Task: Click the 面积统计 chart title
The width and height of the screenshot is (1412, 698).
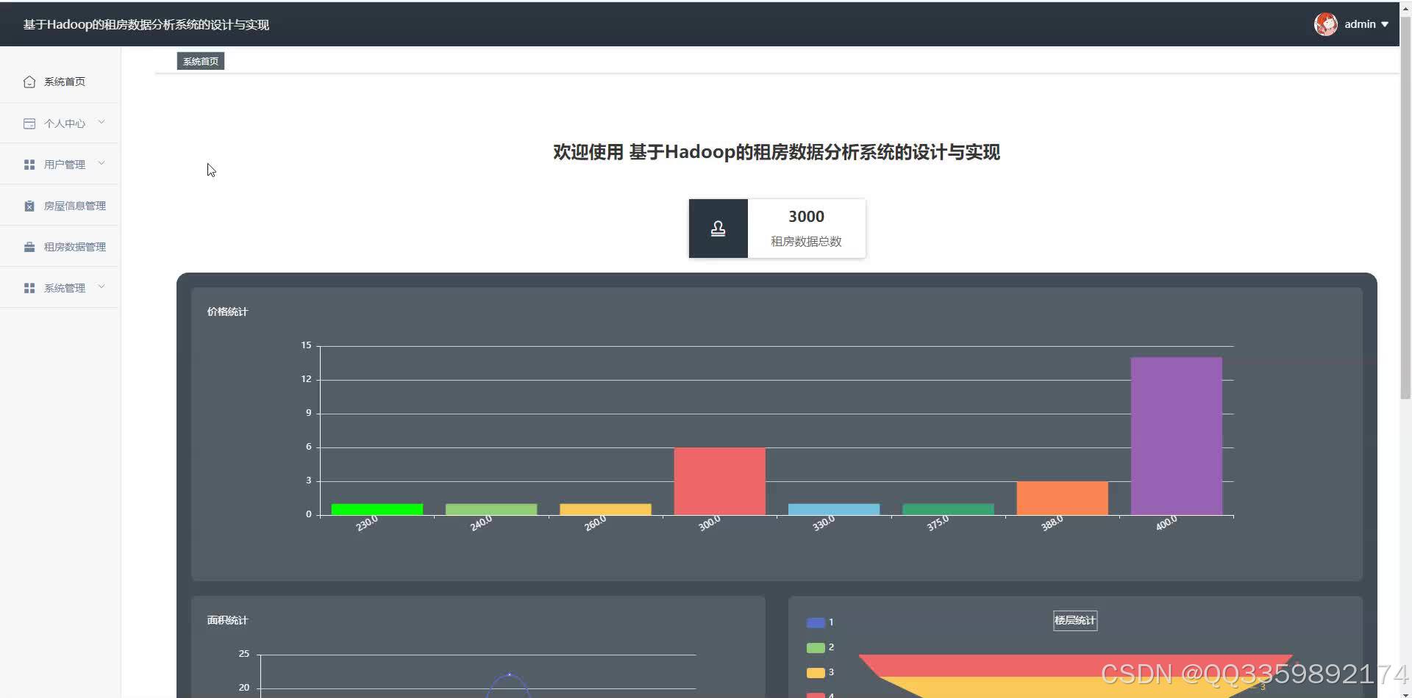Action: point(227,620)
